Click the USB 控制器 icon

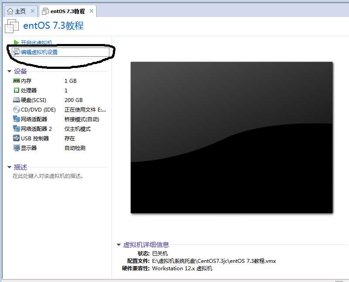(x=17, y=138)
